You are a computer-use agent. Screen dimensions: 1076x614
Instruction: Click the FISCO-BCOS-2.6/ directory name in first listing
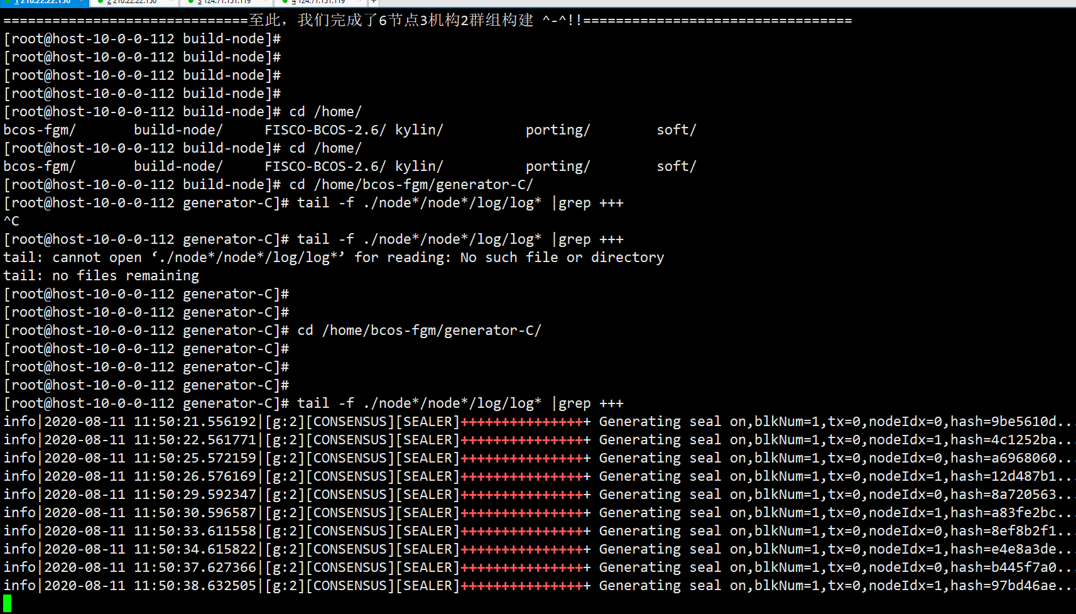[325, 129]
